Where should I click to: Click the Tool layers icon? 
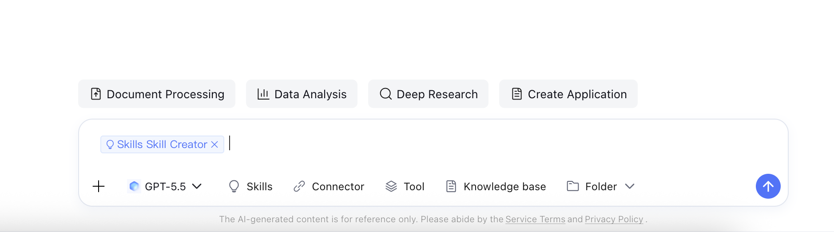(391, 186)
